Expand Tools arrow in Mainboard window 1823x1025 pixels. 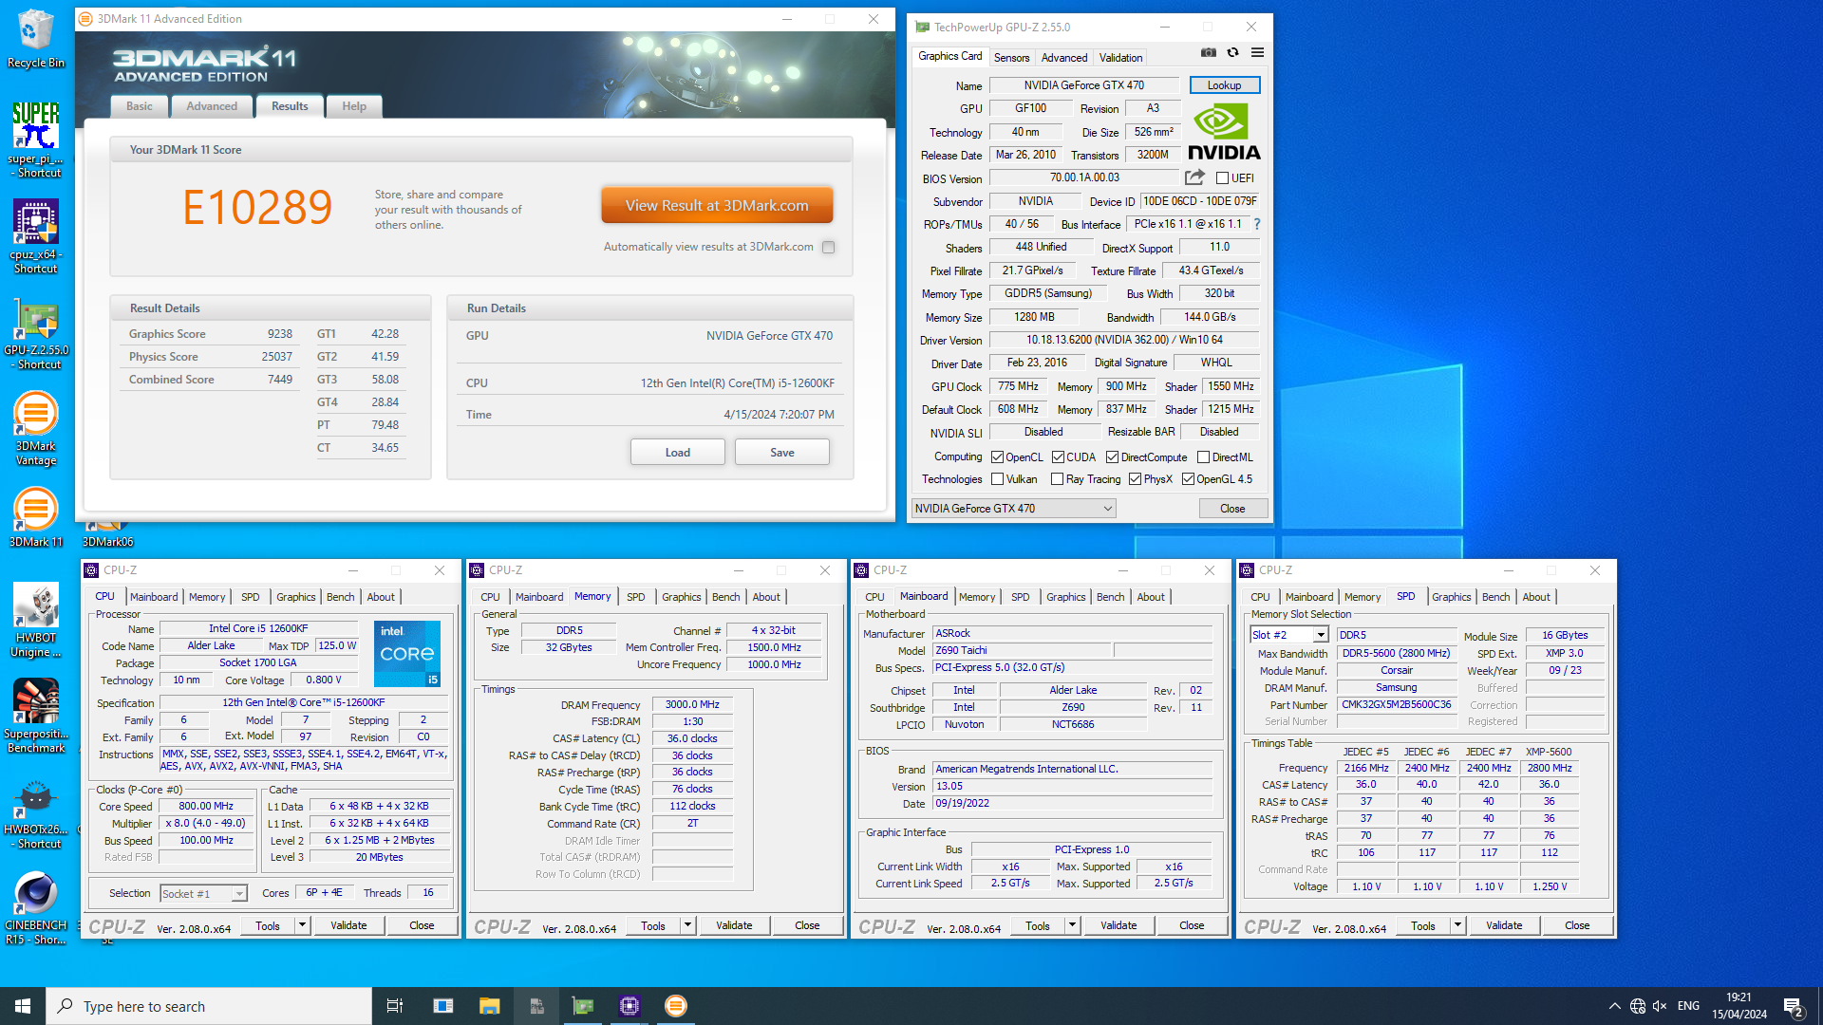(x=1073, y=925)
